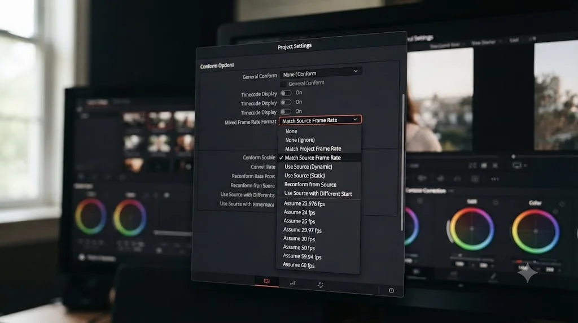
Task: Click the Conform Options section heading
Action: click(x=217, y=66)
